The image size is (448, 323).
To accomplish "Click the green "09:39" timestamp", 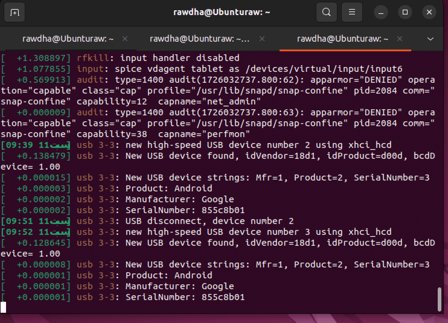I will (19, 145).
